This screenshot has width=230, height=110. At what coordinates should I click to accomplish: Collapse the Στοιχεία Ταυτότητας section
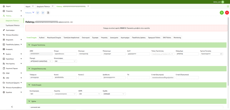(x=29, y=45)
